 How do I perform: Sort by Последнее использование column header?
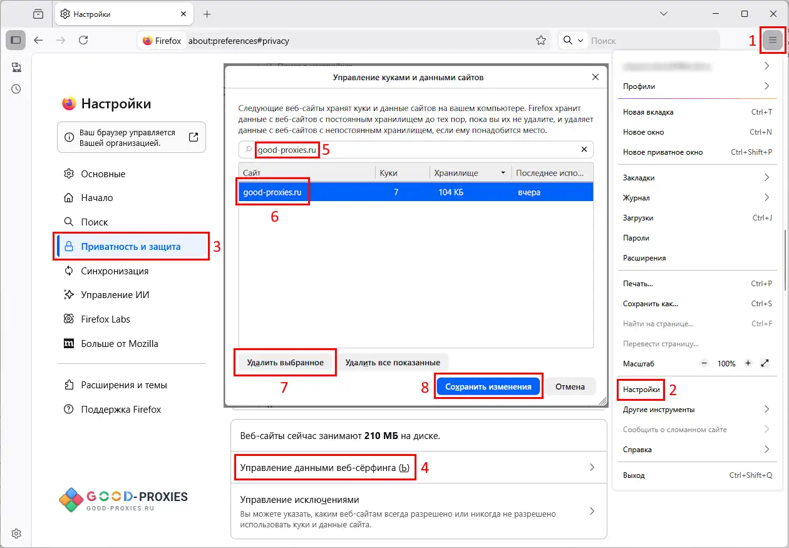[552, 173]
